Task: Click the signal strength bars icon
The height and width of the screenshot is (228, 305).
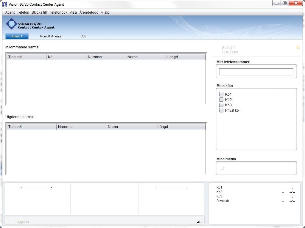Action: coord(199,221)
